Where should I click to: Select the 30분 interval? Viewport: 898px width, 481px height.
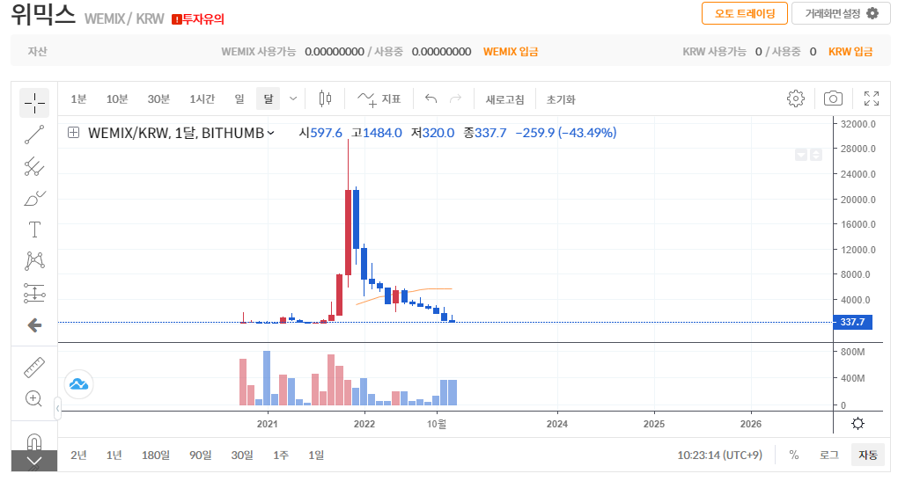158,99
